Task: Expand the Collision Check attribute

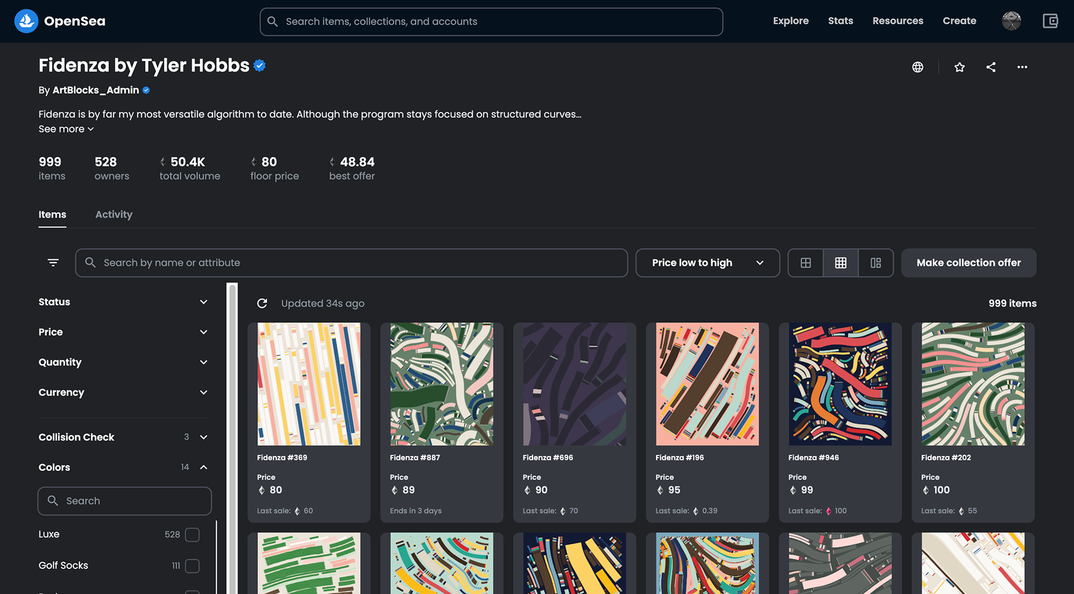Action: point(124,437)
